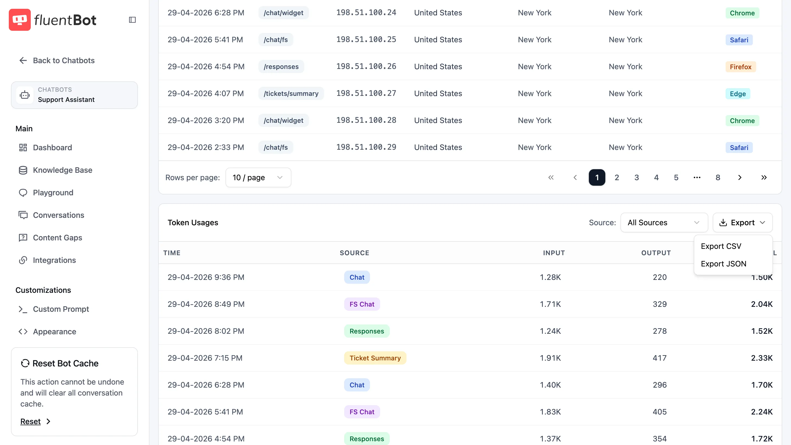Click the INPUT column header

click(x=554, y=253)
